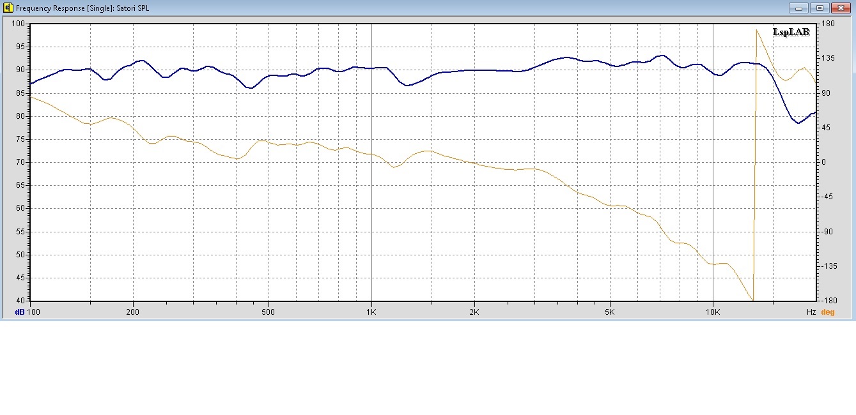The image size is (856, 415).
Task: Click the orange phase curve's sharp peak near 13 kHz
Action: pos(756,30)
